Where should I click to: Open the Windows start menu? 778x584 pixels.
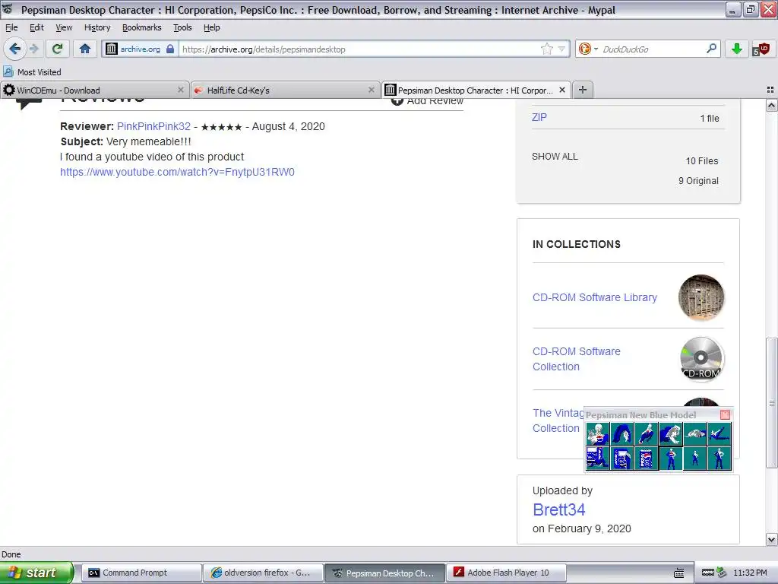[x=36, y=573]
